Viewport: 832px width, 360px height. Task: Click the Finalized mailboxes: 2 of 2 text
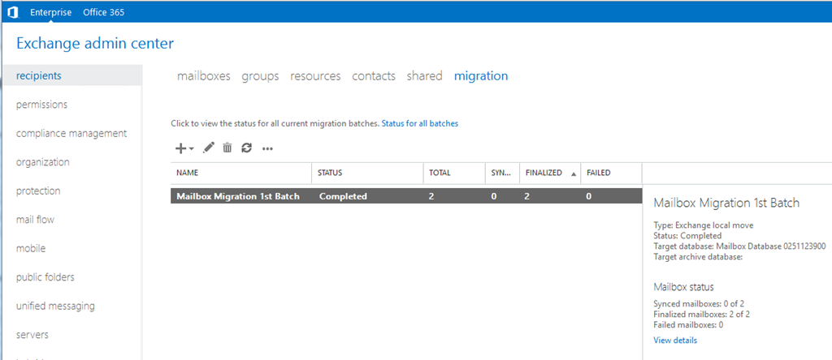point(701,314)
